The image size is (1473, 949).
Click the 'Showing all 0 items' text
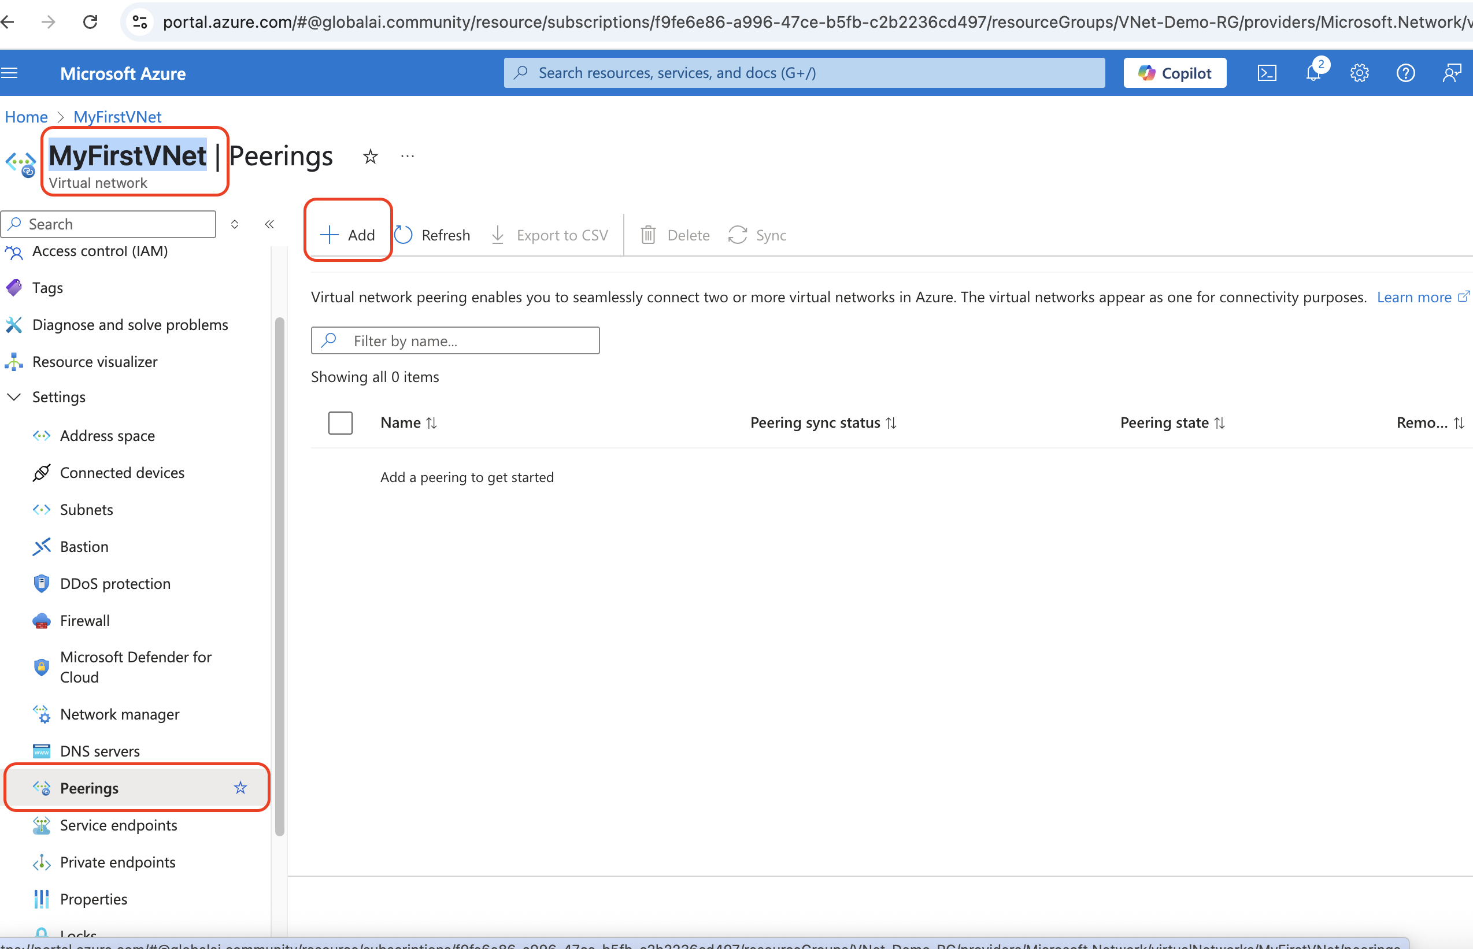point(375,377)
